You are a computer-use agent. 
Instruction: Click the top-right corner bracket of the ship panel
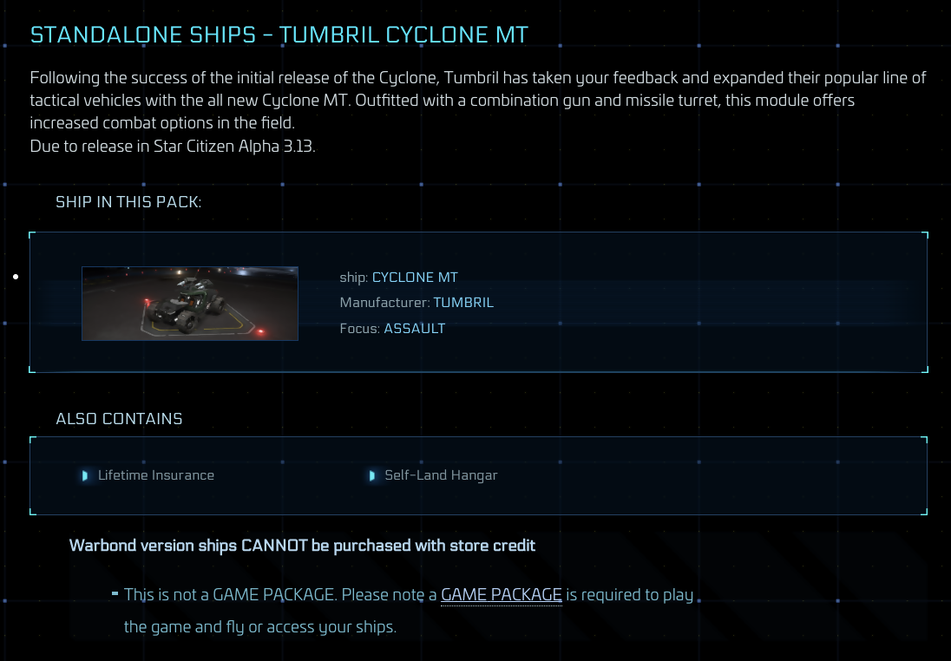coord(925,235)
